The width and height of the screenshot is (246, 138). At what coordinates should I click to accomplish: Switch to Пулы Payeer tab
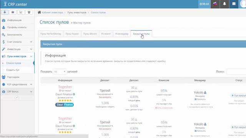click(72, 34)
